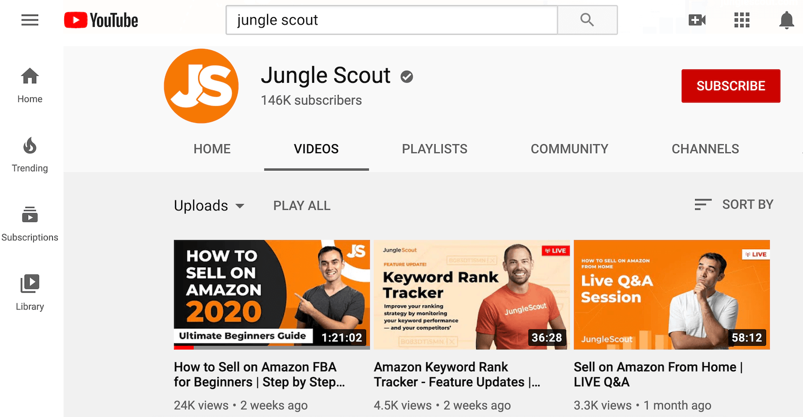Open How to Sell on Amazon 2020 thumbnail
This screenshot has width=803, height=417.
[272, 294]
